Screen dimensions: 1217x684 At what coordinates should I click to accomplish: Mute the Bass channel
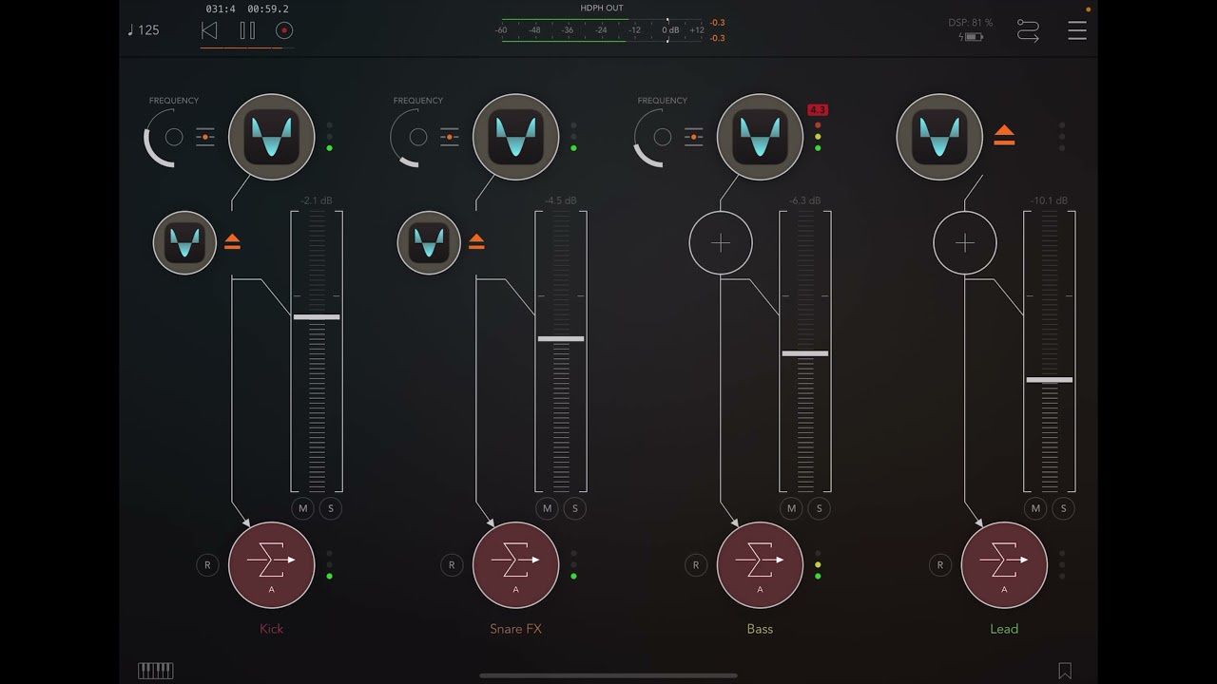[x=791, y=508]
